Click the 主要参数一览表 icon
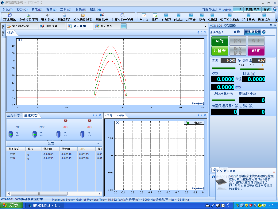 [x=122, y=15]
